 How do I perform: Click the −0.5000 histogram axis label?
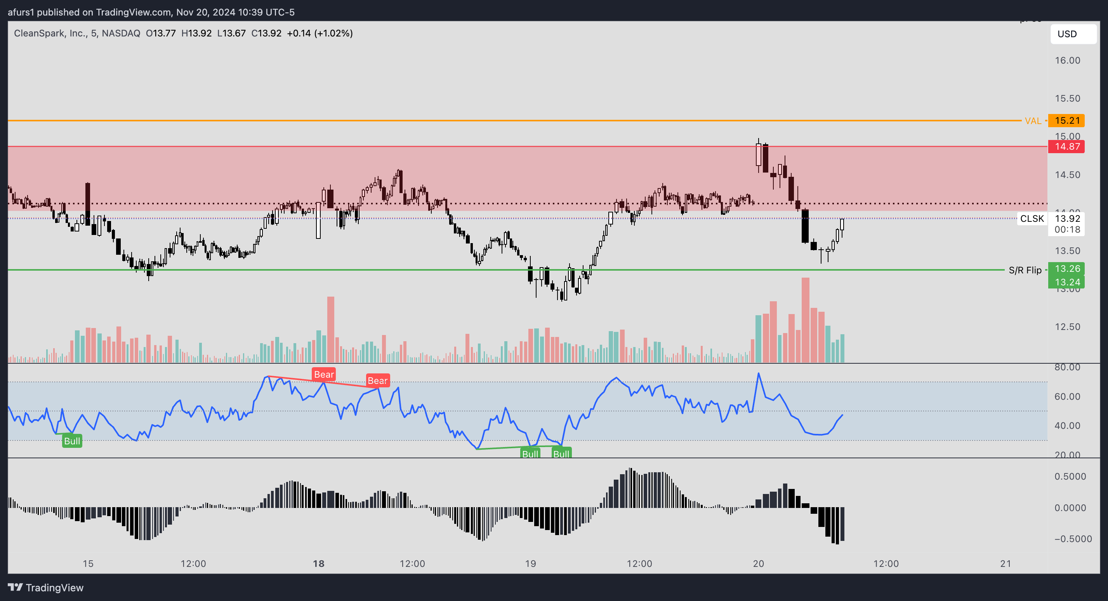pyautogui.click(x=1073, y=539)
